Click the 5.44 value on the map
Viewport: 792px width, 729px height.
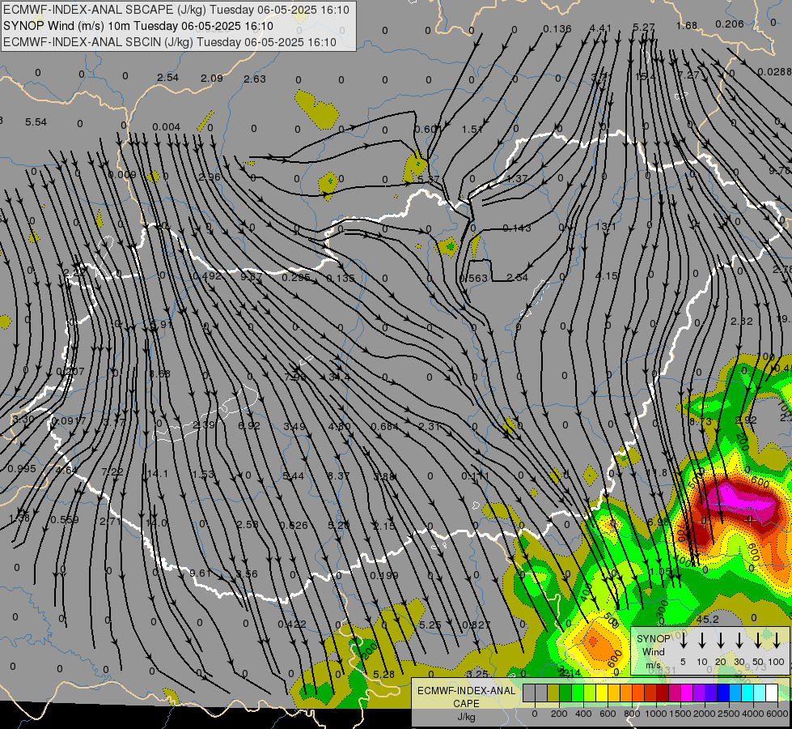coord(294,475)
